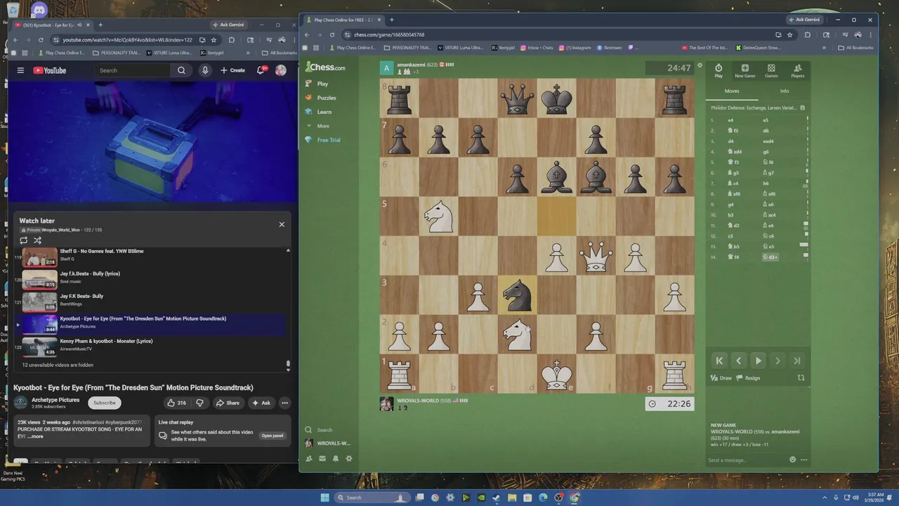
Task: Click the YouTube Create button
Action: coord(232,70)
